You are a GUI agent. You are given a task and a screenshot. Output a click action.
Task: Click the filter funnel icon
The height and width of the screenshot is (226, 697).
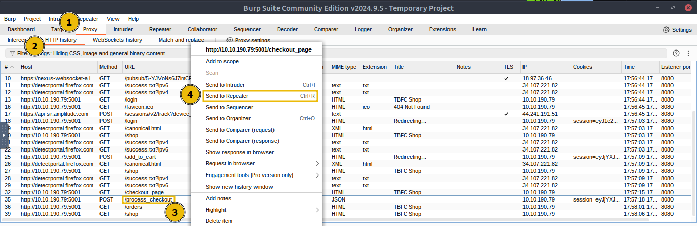point(12,53)
